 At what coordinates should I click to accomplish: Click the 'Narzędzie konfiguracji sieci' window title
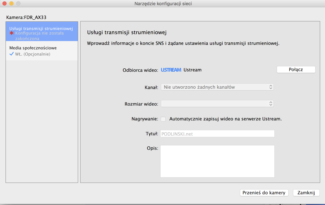click(163, 4)
